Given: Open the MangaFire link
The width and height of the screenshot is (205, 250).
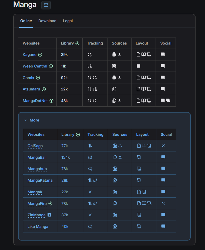Looking at the screenshot, I should pyautogui.click(x=37, y=204).
